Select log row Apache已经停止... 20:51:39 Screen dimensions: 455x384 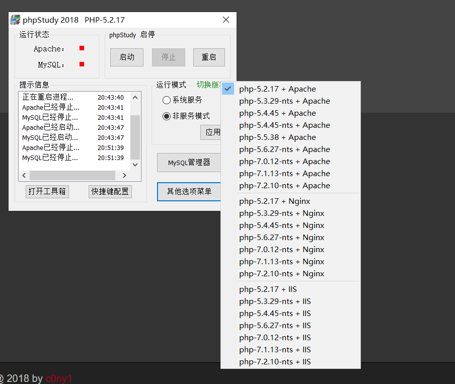pos(74,148)
